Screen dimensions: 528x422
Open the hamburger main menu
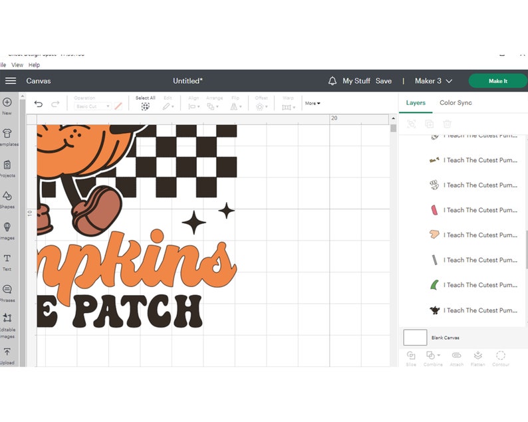click(11, 81)
